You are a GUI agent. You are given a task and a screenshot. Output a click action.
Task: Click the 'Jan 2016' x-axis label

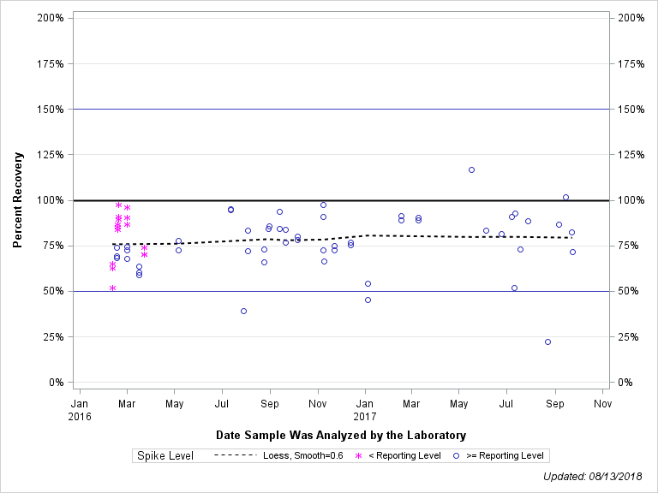[80, 410]
